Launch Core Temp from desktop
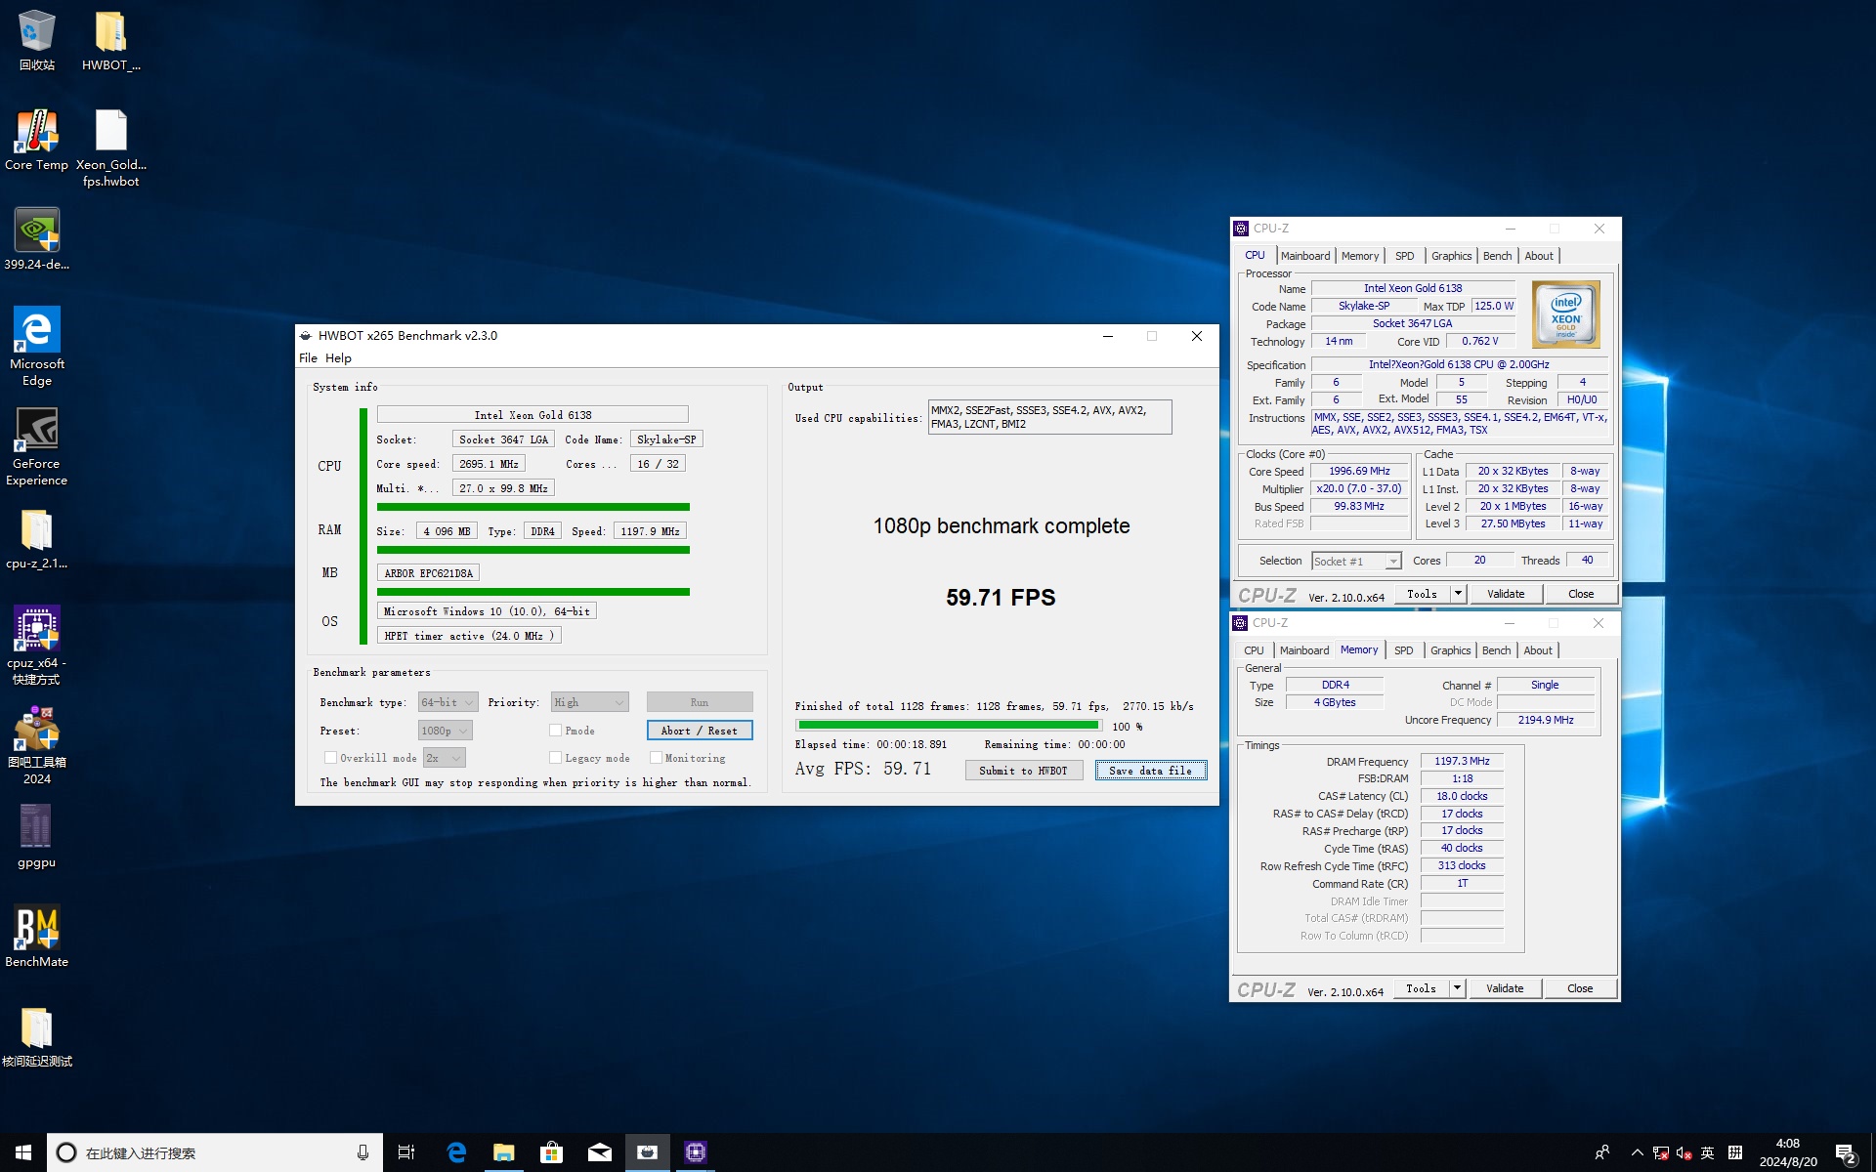Screen dimensions: 1876x1172 pos(36,140)
